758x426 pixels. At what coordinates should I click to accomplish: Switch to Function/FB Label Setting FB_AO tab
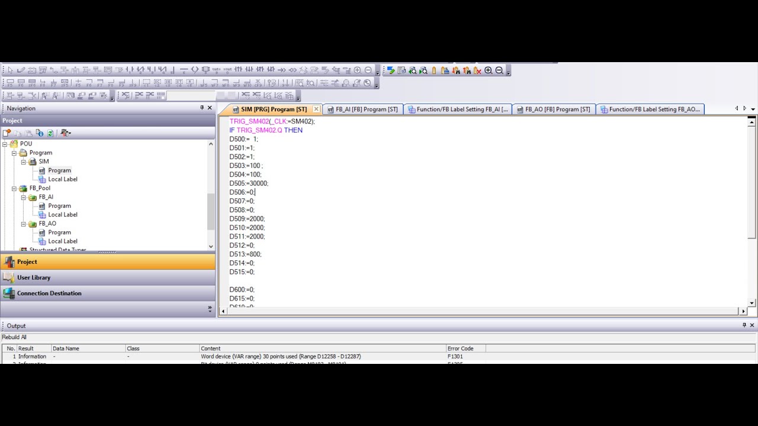[650, 109]
